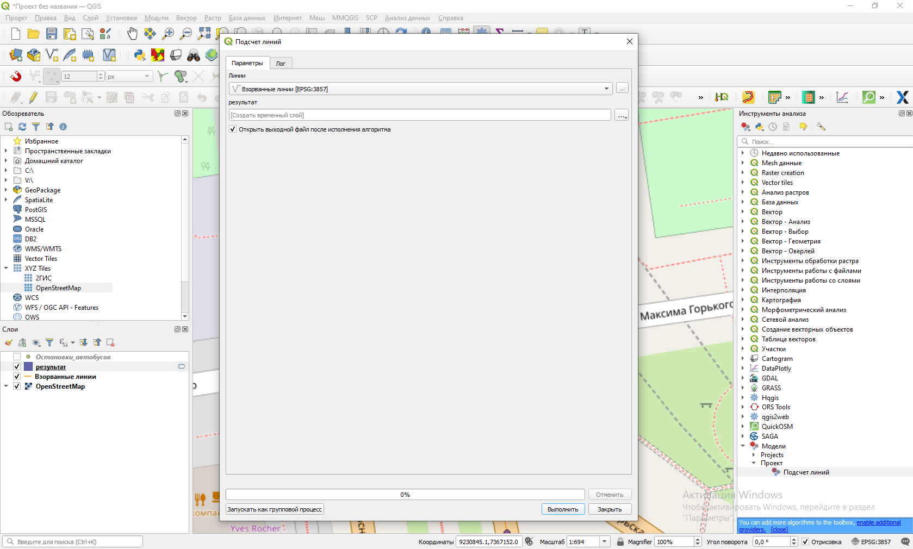913x549 pixels.
Task: Click the результат layer color swatch
Action: tap(28, 367)
